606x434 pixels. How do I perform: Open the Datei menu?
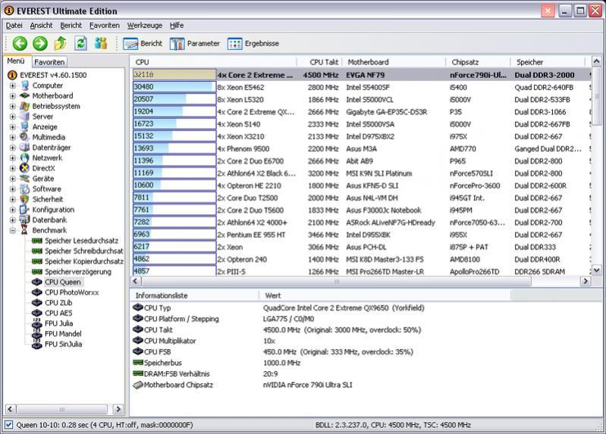14,26
